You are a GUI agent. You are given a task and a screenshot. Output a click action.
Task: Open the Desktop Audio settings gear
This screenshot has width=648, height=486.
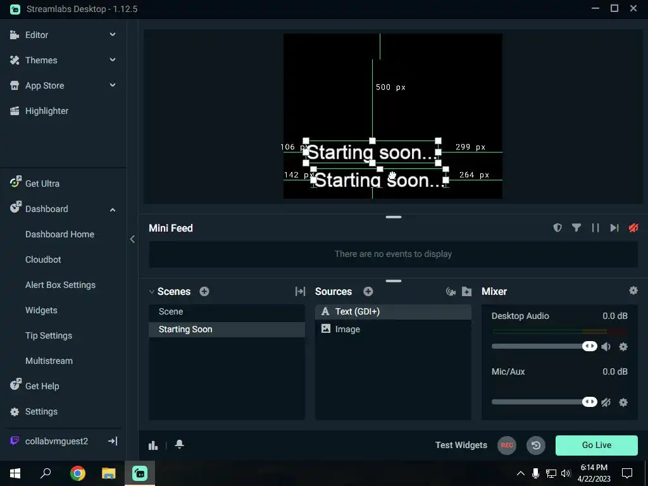[x=623, y=347]
